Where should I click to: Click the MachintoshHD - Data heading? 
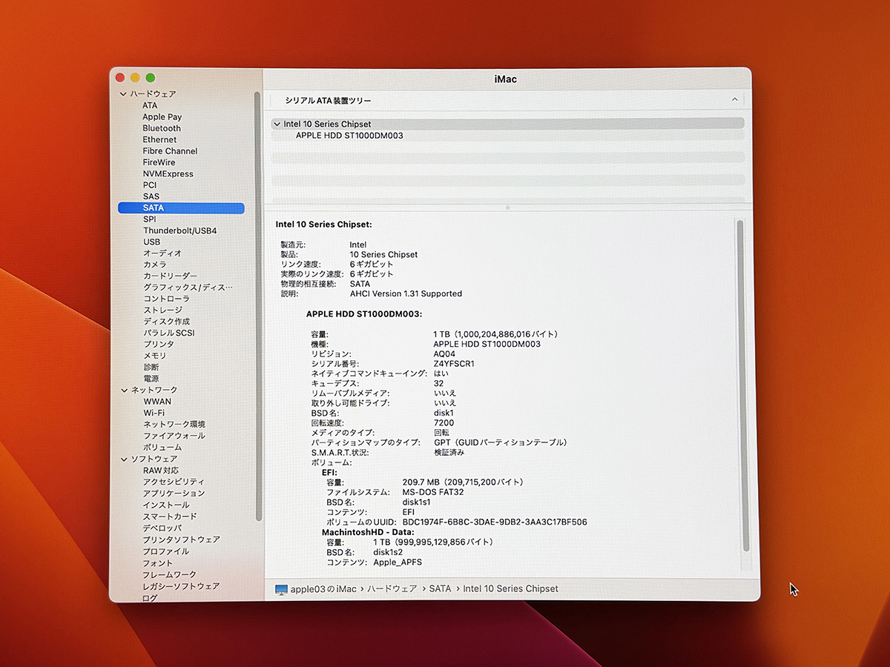pos(368,532)
